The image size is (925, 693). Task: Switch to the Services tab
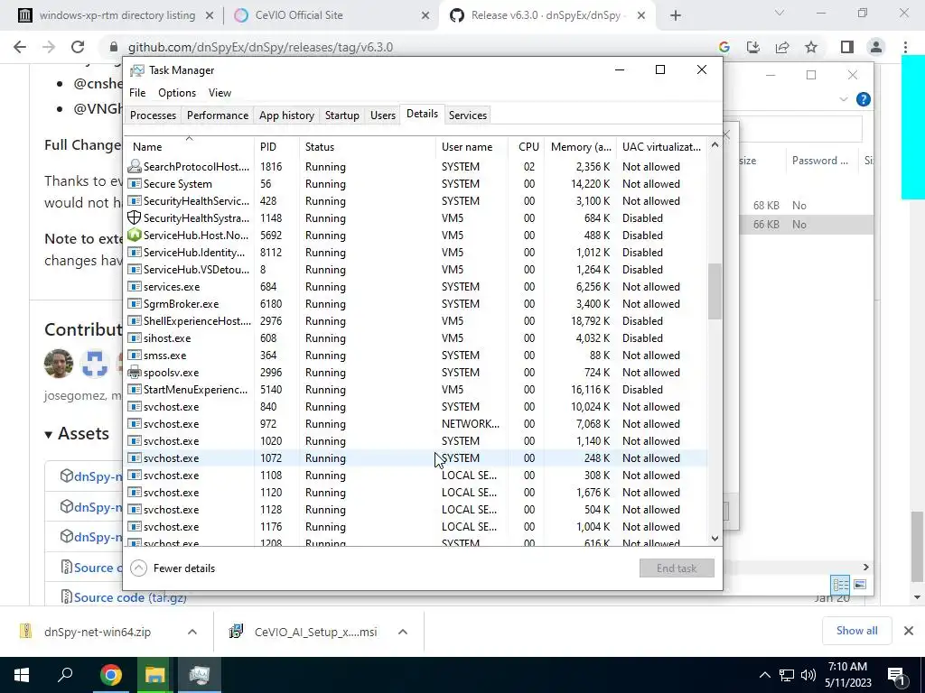click(x=468, y=115)
